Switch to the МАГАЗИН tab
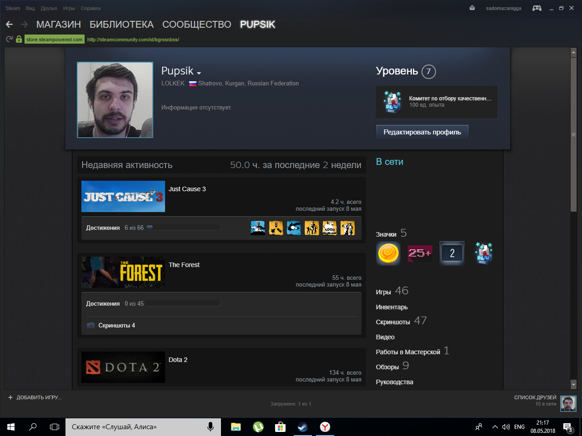This screenshot has height=436, width=582. pos(59,25)
